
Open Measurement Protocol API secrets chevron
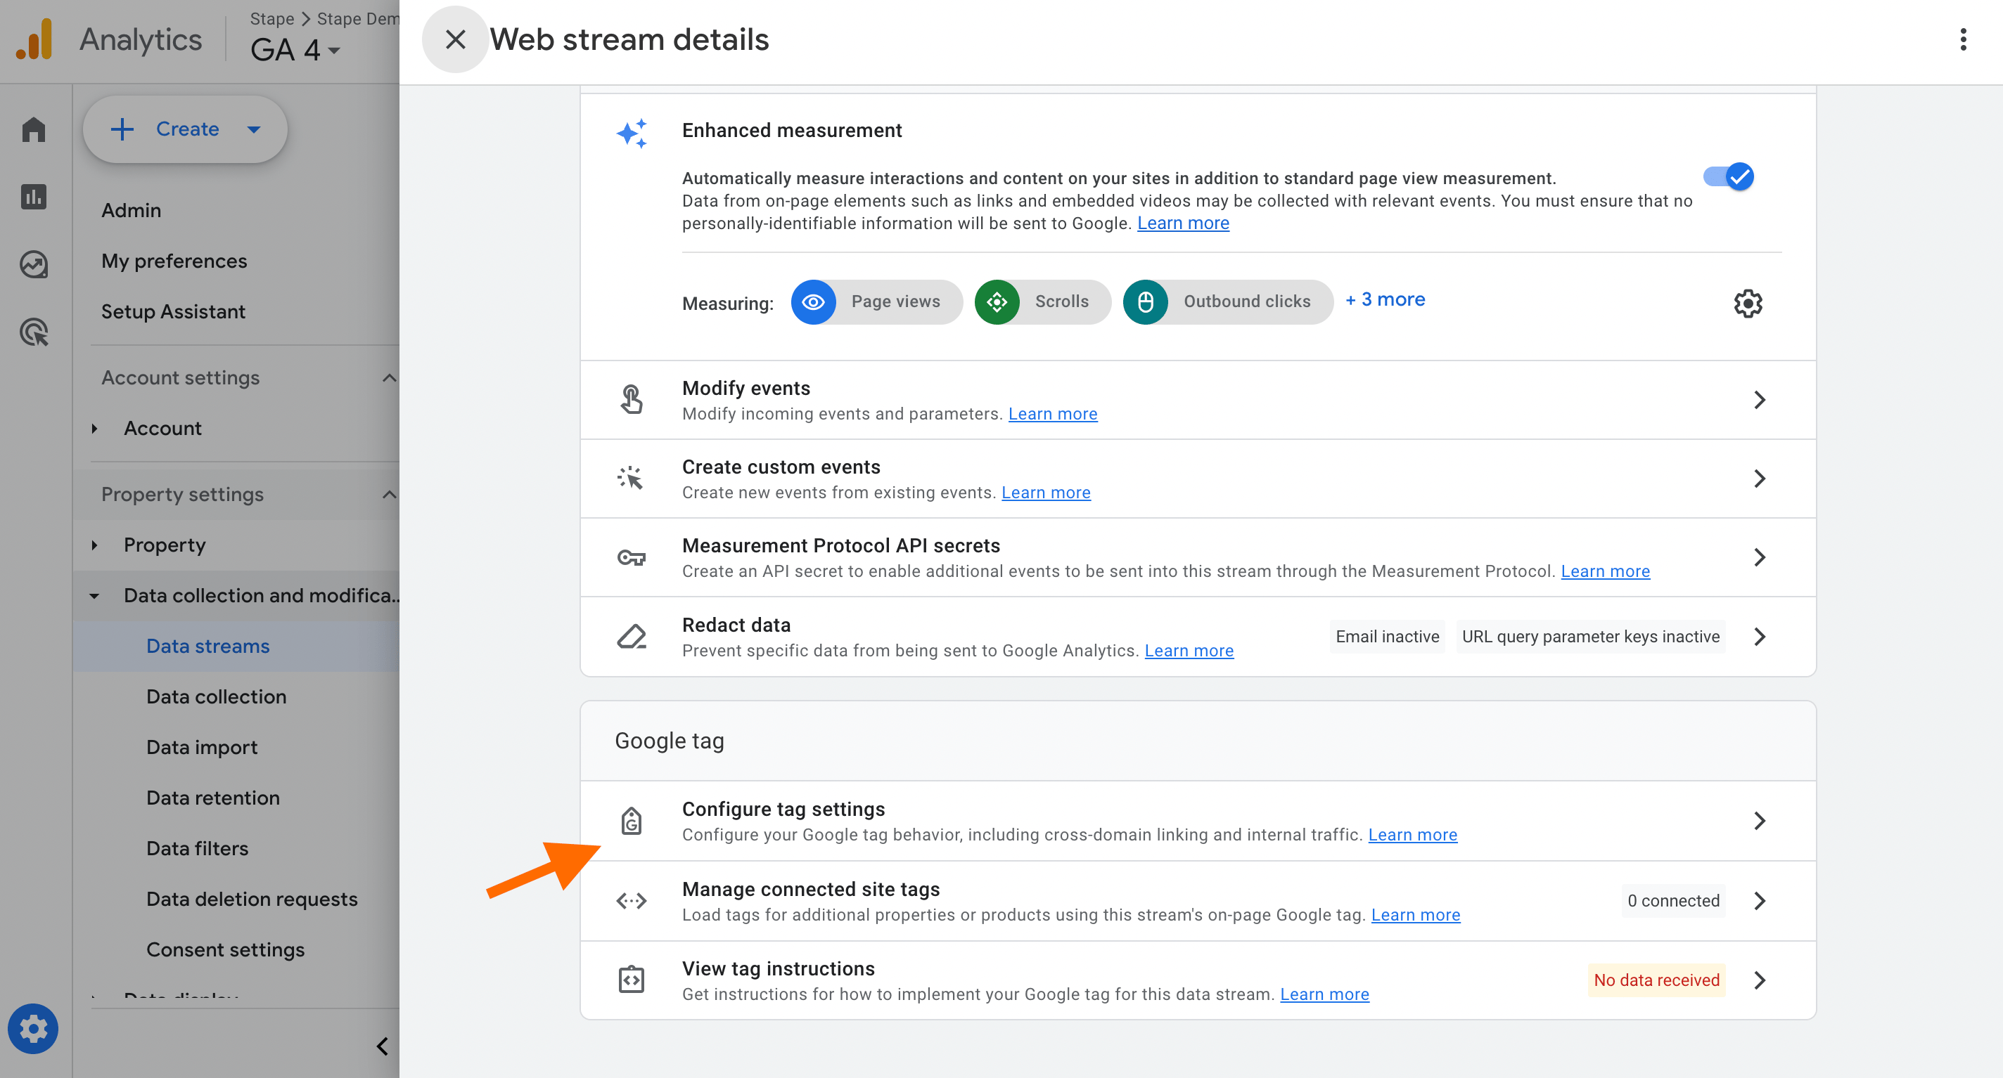click(1759, 557)
